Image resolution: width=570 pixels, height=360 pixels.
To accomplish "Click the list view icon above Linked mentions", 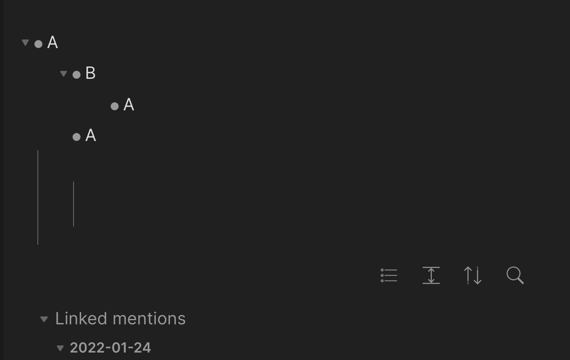I will pos(389,275).
